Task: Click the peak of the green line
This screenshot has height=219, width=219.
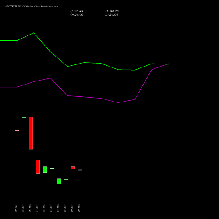Action: pos(34,33)
